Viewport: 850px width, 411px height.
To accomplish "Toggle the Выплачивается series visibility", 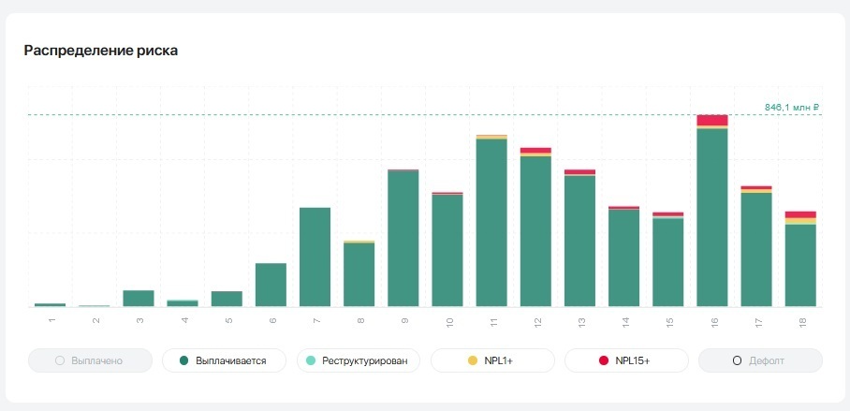I will click(x=223, y=360).
